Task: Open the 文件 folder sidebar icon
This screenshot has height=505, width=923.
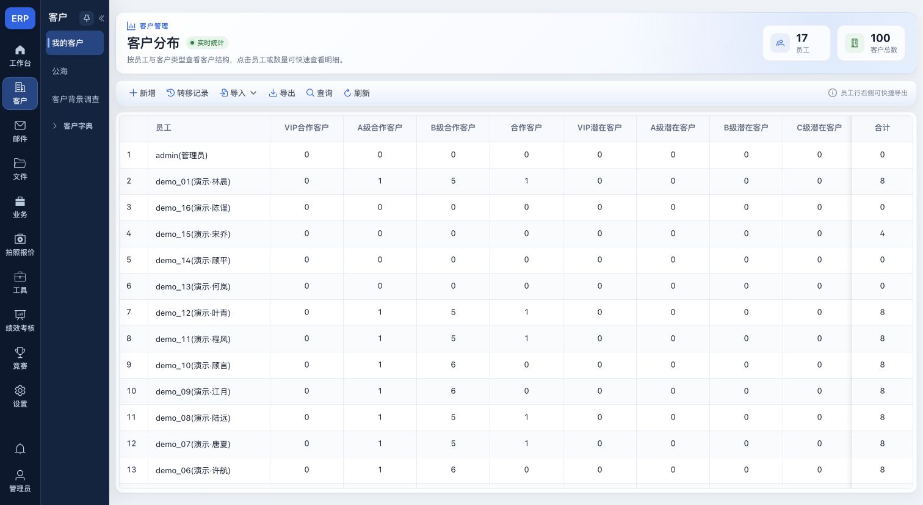Action: pos(20,169)
